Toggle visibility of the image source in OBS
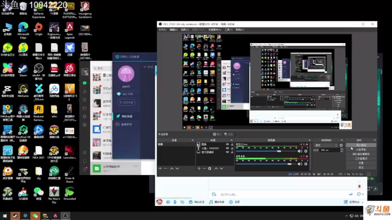Image resolution: width=392 pixels, height=220 pixels. [x=227, y=144]
